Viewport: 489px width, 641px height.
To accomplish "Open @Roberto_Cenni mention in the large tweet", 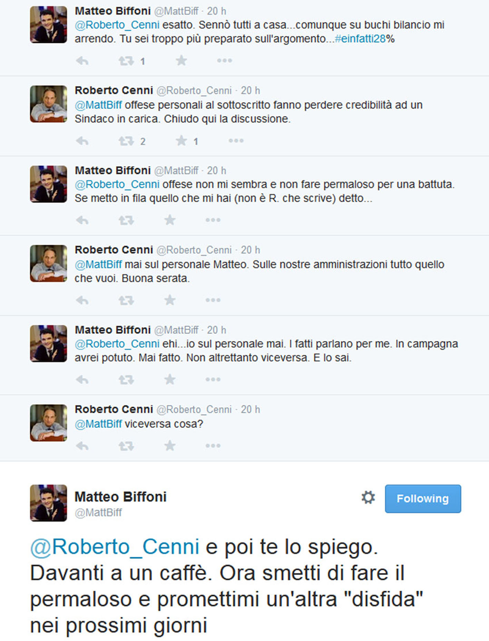I will [115, 547].
